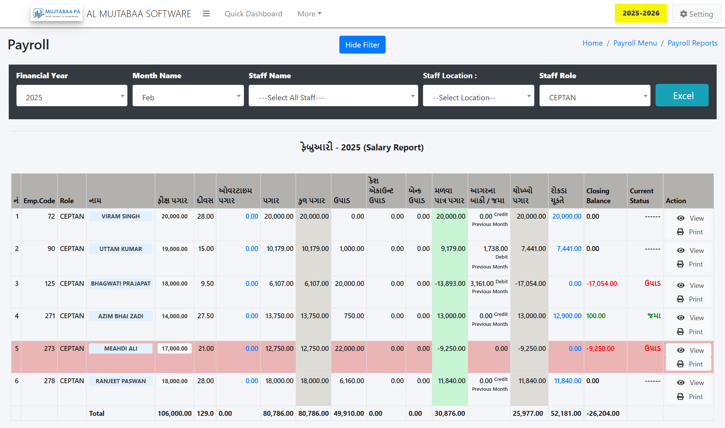The image size is (725, 428).
Task: Open the Financial Year dropdown
Action: pos(72,97)
